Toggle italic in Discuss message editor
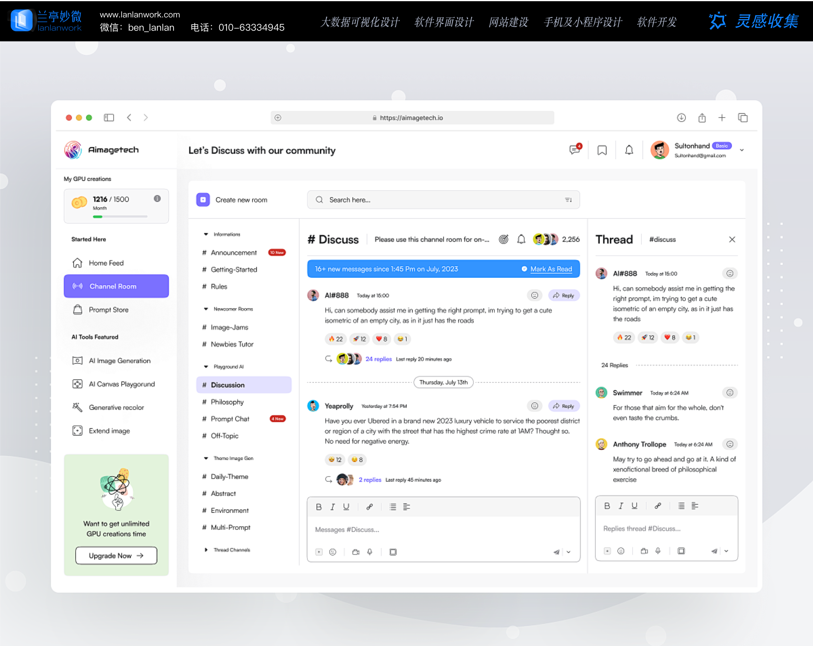The image size is (813, 646). tap(332, 507)
